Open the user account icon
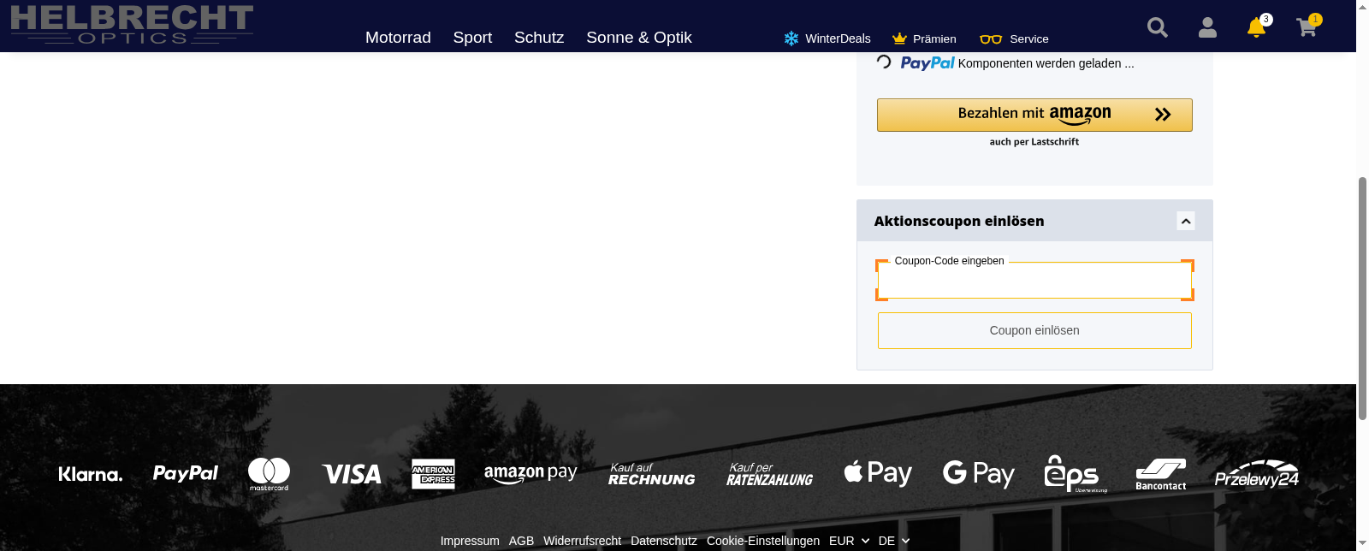Screen dimensions: 1369x551 coord(1207,27)
